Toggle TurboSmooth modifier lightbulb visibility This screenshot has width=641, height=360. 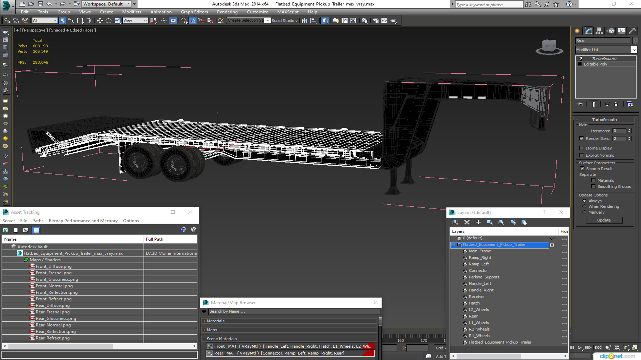(x=581, y=59)
